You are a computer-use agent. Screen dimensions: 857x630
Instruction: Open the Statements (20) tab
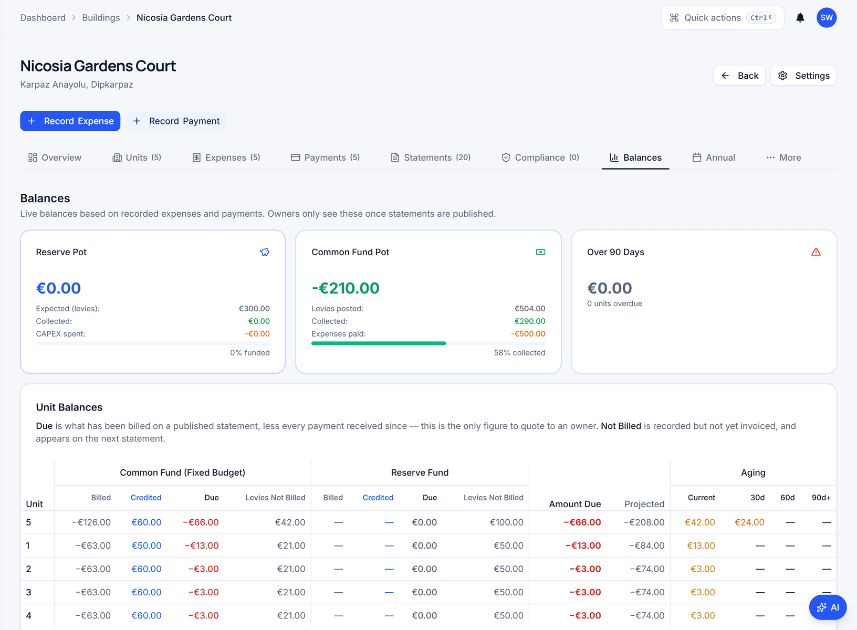(x=431, y=157)
